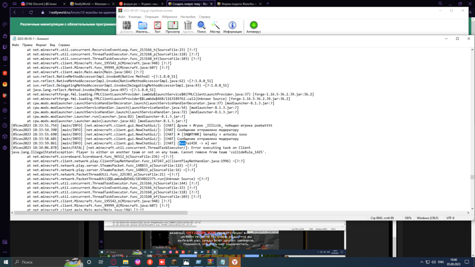The height and width of the screenshot is (267, 475).
Task: Click the "100%" zoom in status bar
Action: pyautogui.click(x=408, y=218)
